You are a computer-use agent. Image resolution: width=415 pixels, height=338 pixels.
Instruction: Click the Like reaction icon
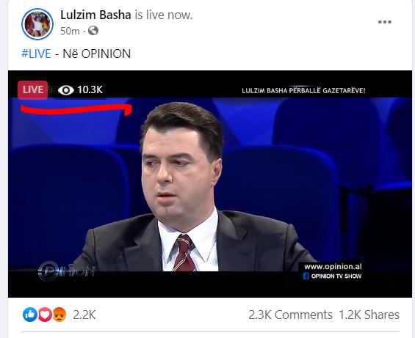coord(30,315)
